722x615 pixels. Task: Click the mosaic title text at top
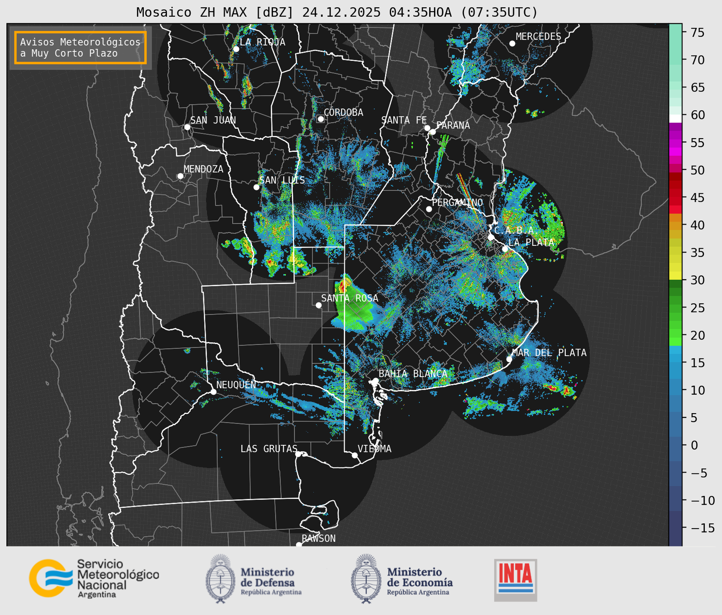pyautogui.click(x=337, y=12)
